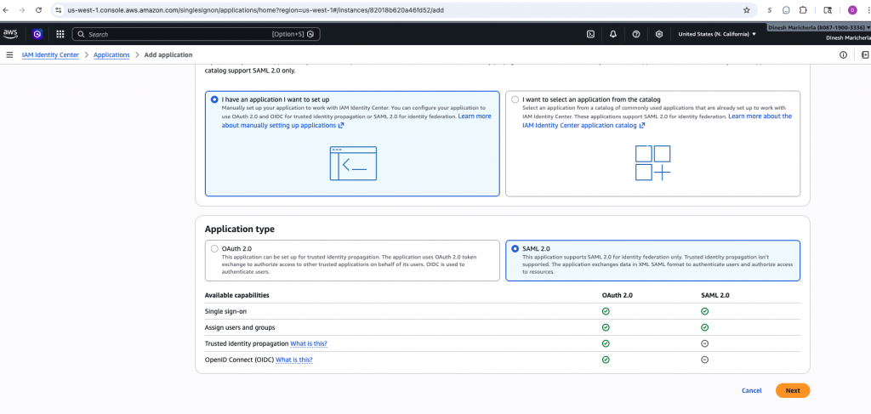
Task: Toggle the left navigation hamburger menu
Action: pyautogui.click(x=9, y=54)
